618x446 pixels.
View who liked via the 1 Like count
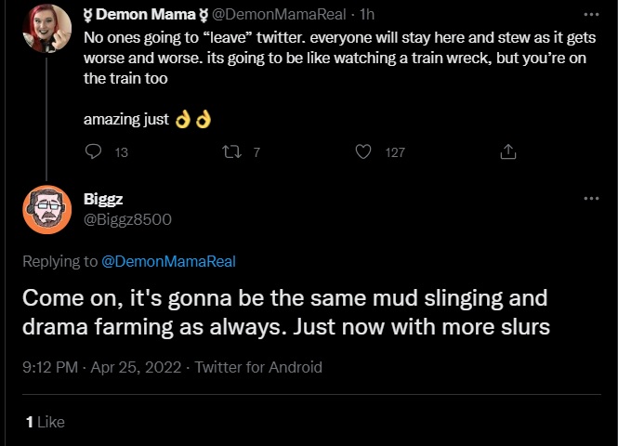(45, 422)
